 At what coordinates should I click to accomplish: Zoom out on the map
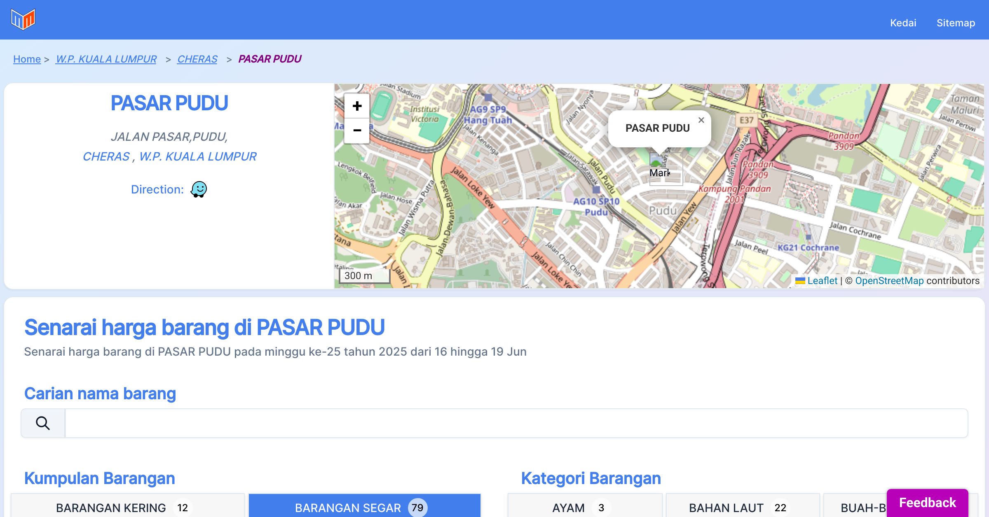point(357,130)
